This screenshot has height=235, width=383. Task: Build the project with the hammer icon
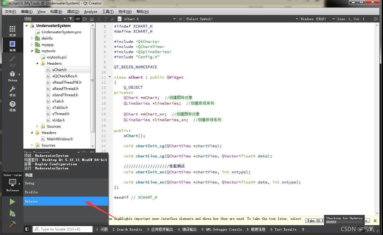point(12,224)
